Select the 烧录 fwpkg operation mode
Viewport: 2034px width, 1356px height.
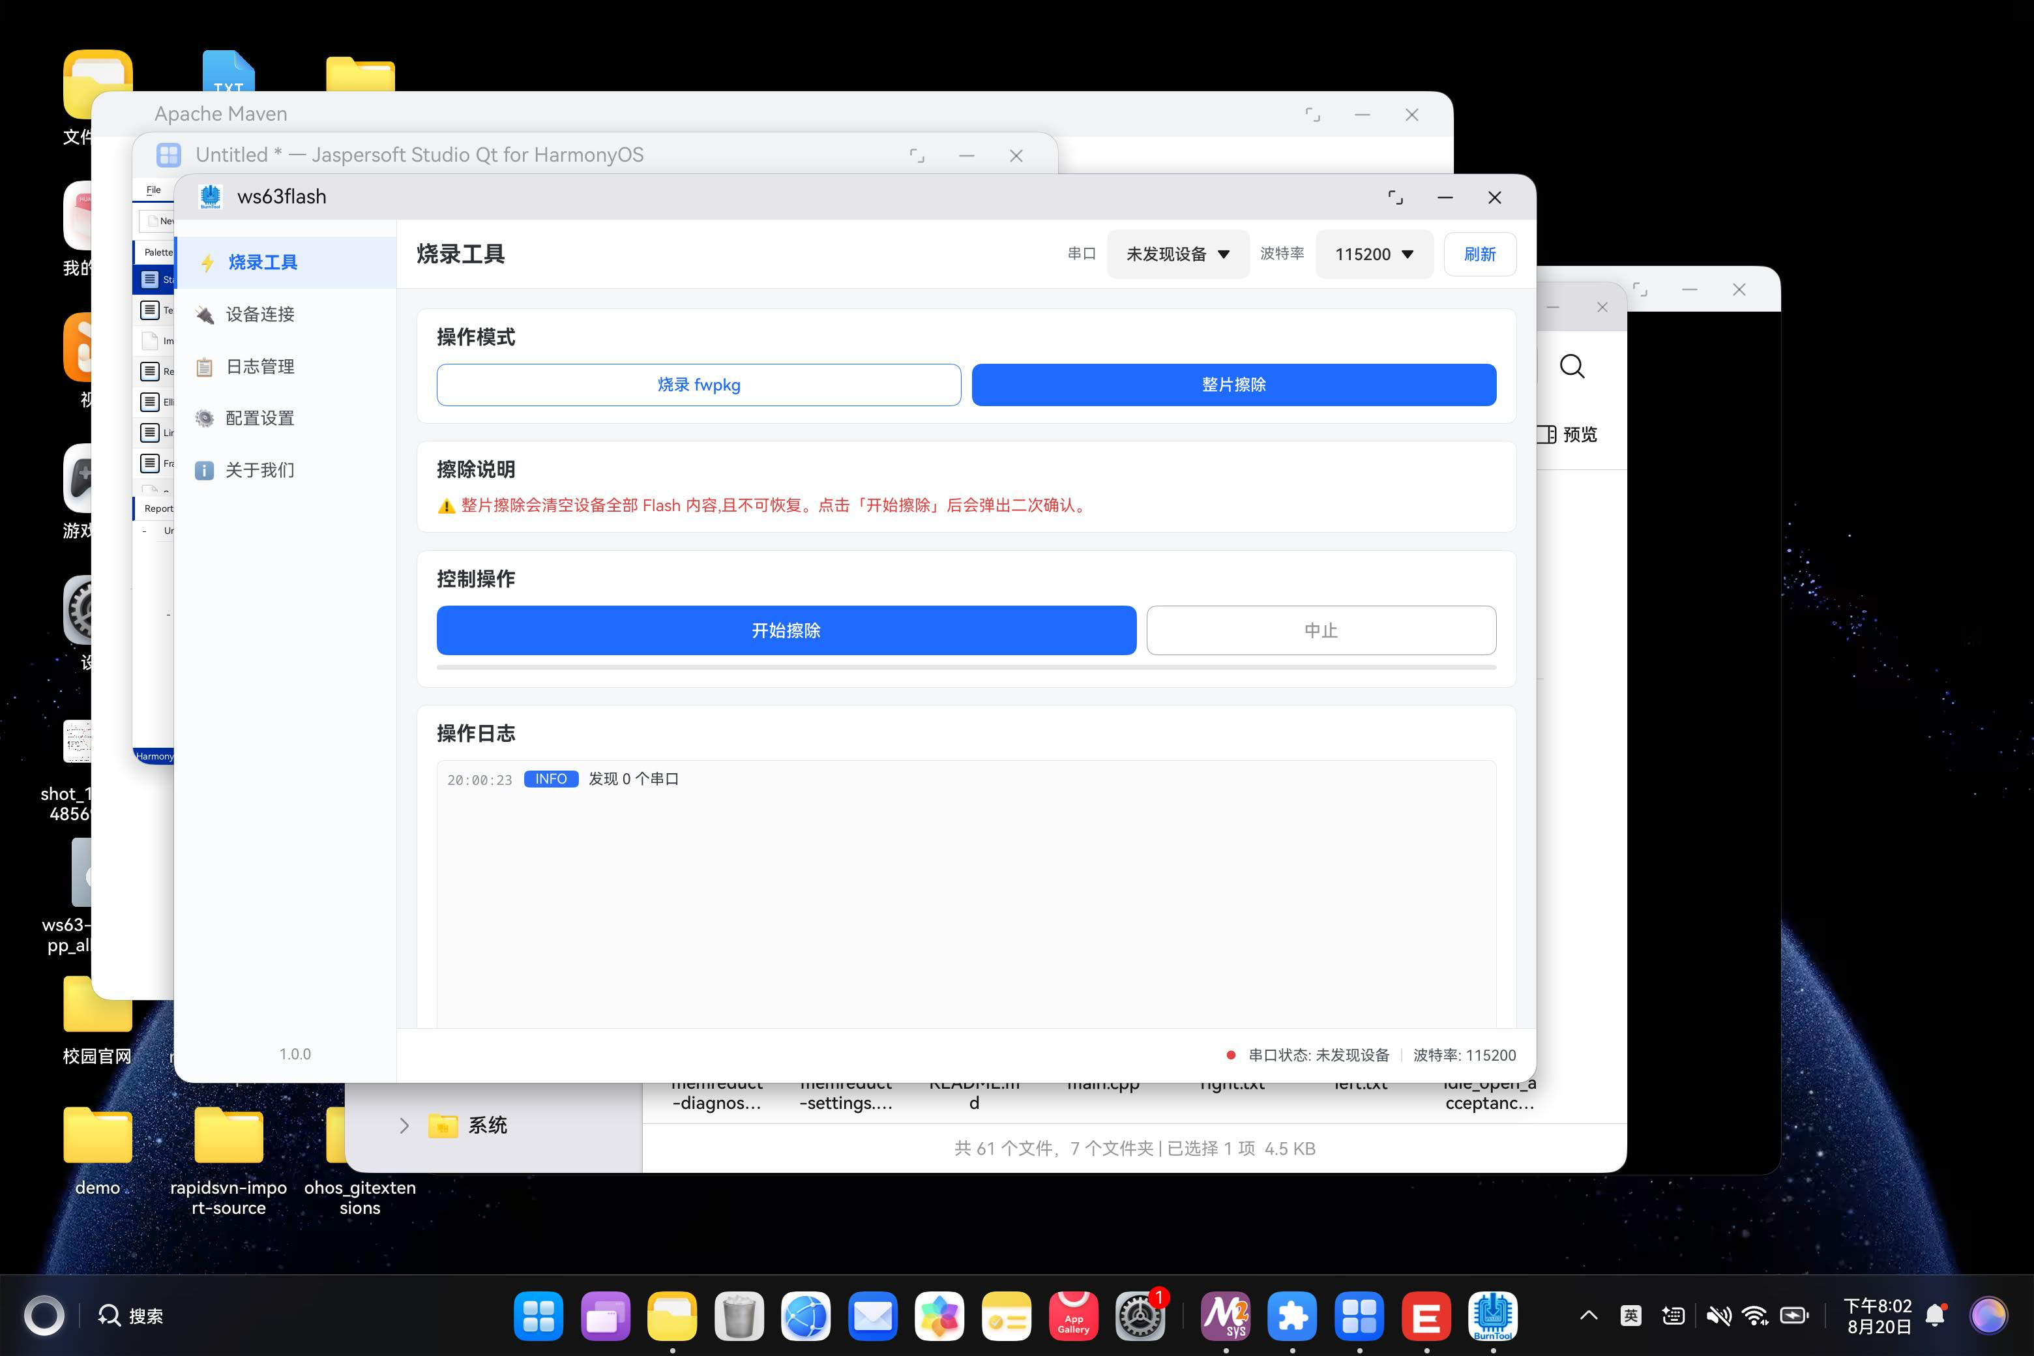click(699, 385)
